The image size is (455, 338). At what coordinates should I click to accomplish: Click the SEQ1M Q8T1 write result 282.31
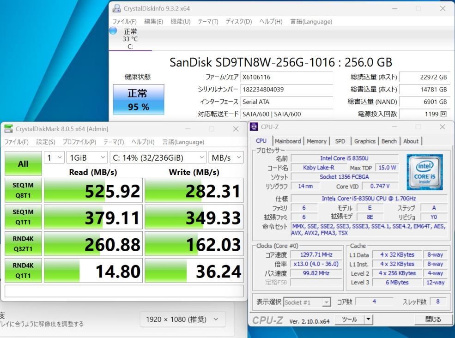point(194,190)
